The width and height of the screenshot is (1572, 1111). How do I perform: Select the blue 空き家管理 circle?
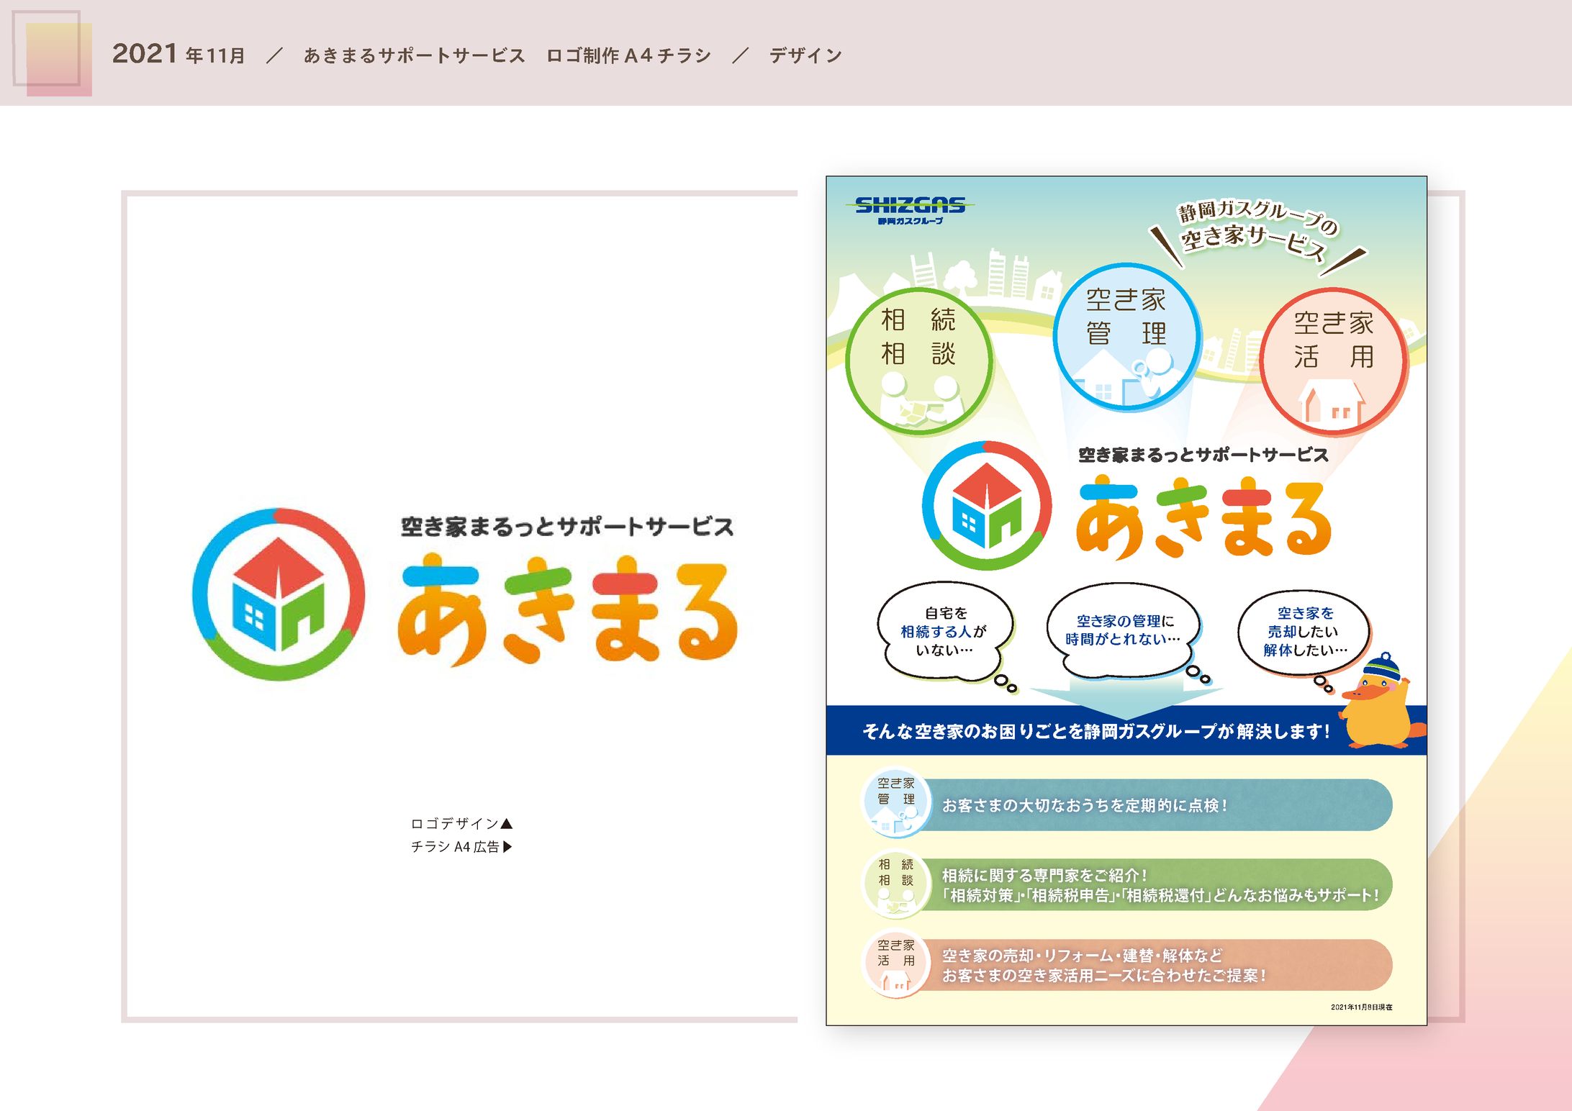(1126, 337)
